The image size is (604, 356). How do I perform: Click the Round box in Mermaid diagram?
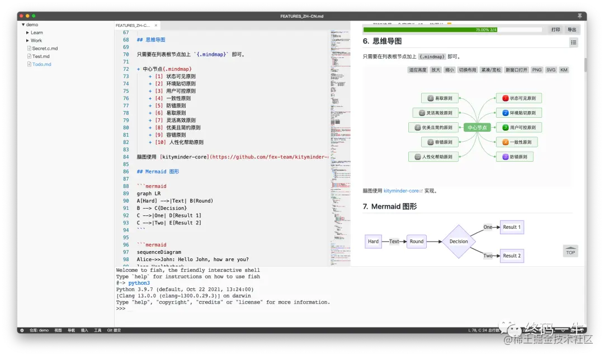[x=417, y=242]
